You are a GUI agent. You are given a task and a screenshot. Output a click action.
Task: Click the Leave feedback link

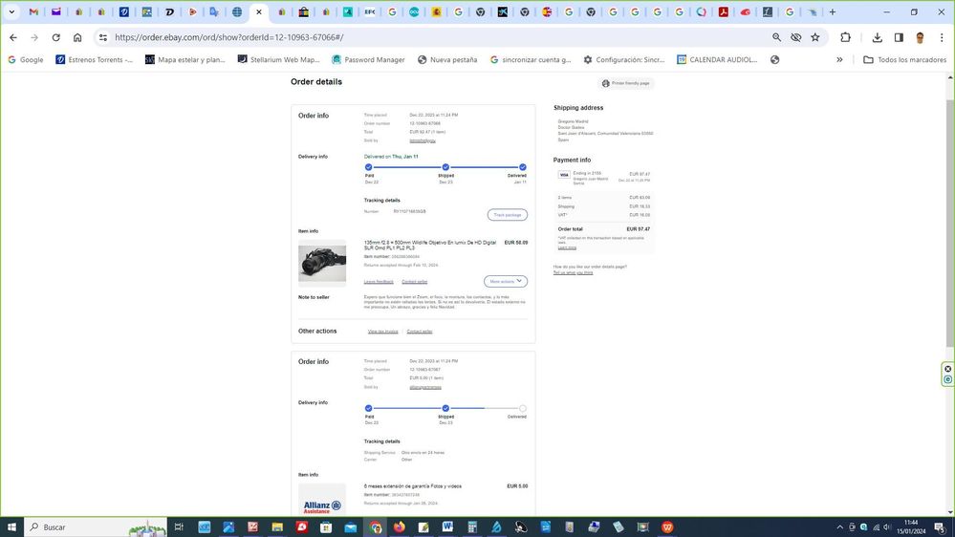coord(379,281)
